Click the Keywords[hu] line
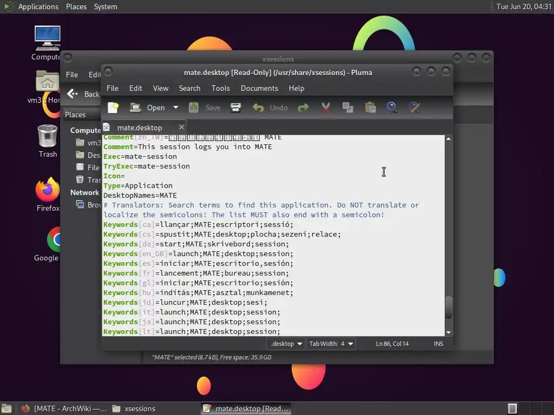The height and width of the screenshot is (415, 554). (x=198, y=292)
